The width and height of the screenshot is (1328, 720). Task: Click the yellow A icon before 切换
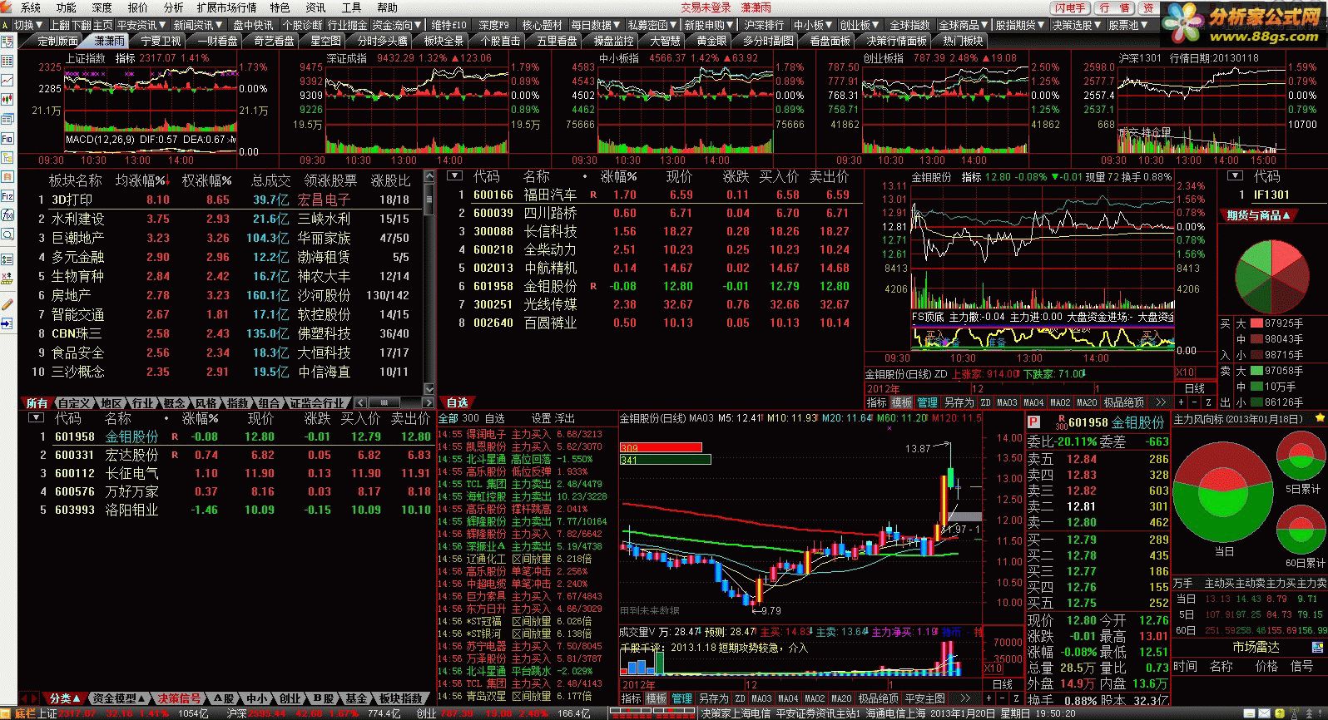pyautogui.click(x=7, y=25)
